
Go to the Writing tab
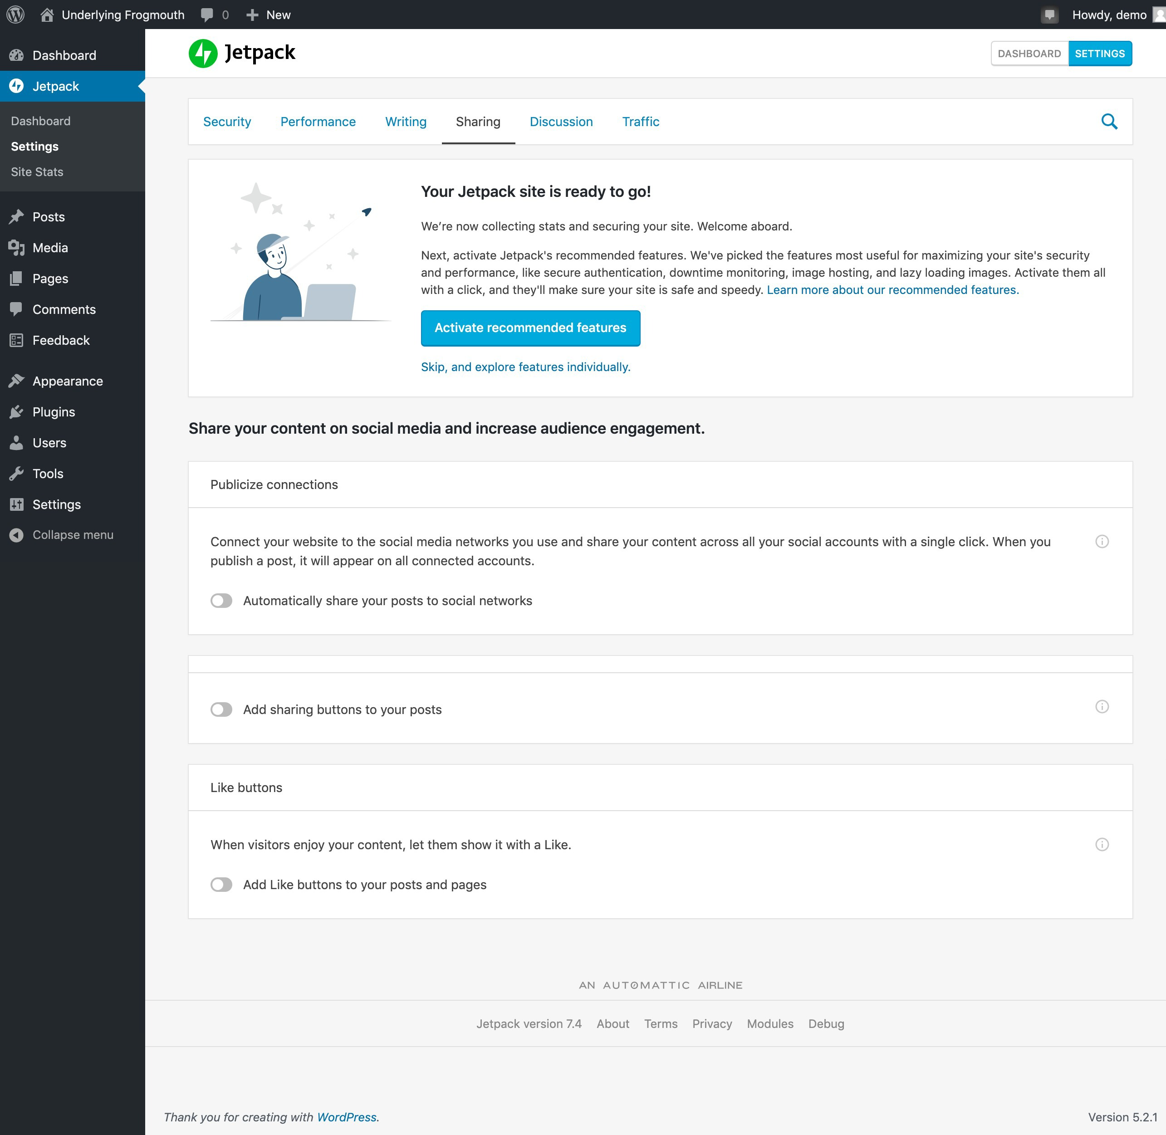coord(405,122)
